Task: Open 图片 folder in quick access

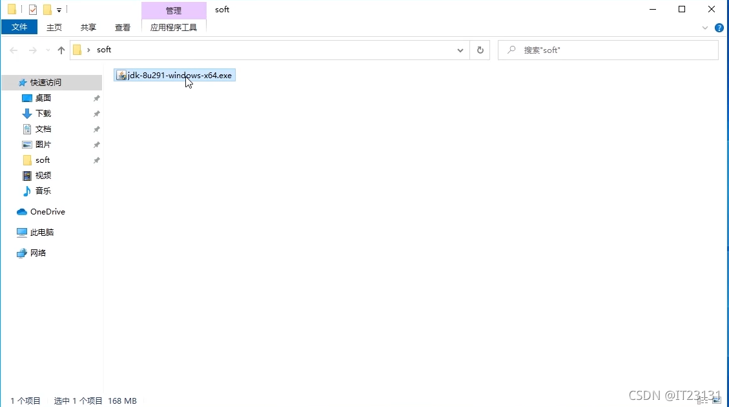Action: (x=43, y=145)
